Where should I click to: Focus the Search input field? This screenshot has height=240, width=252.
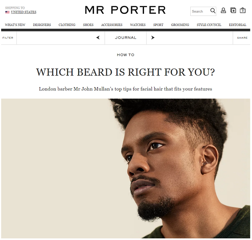(201, 11)
